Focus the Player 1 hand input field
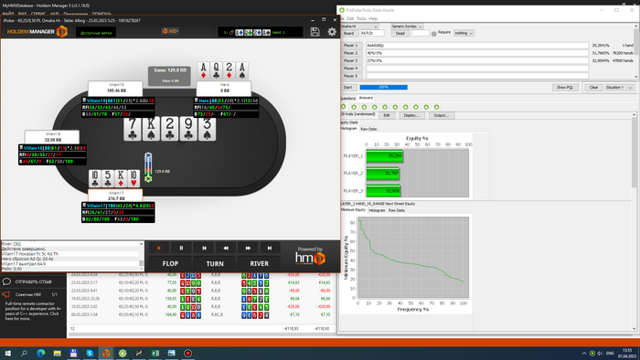 [477, 46]
